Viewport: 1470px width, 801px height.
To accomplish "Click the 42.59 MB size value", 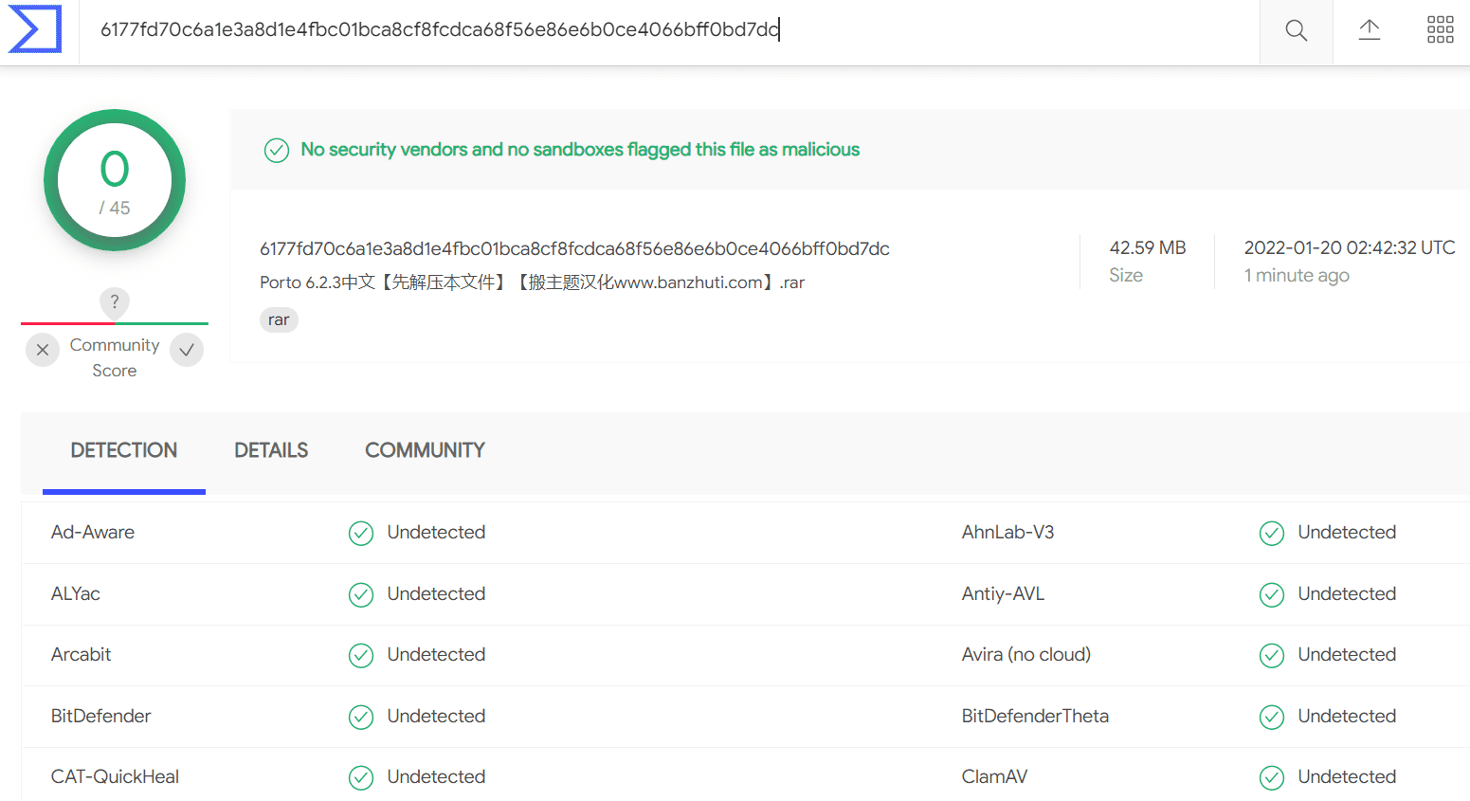I will (x=1148, y=247).
